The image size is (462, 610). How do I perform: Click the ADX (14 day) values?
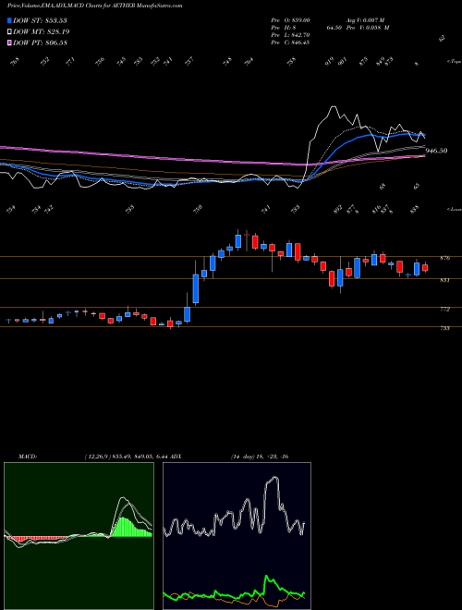tap(260, 457)
